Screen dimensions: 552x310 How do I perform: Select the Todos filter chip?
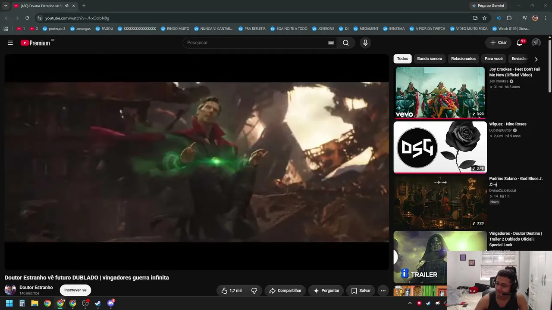tap(402, 59)
